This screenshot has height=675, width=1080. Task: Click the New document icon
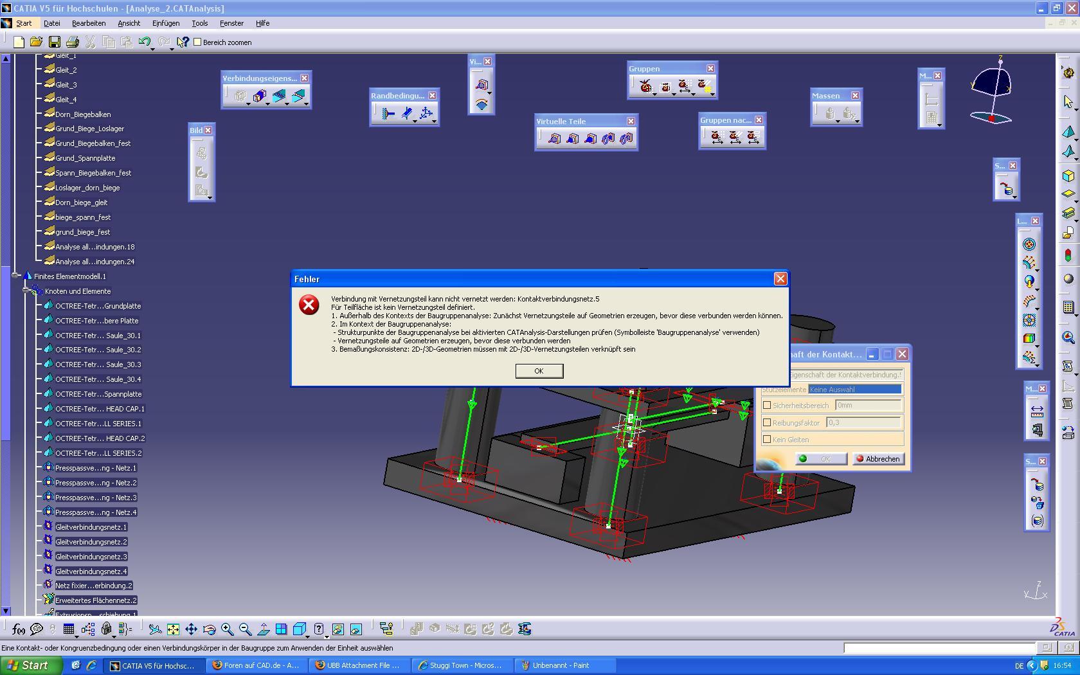coord(19,42)
